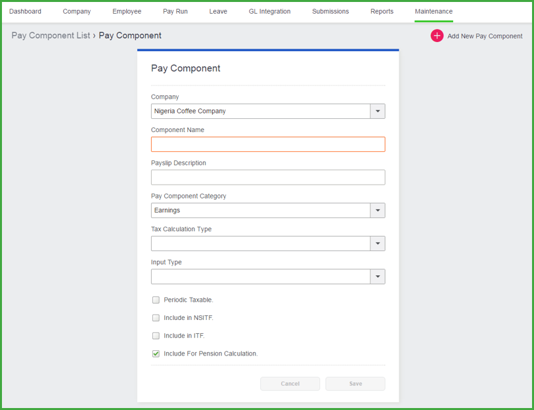Tick the Include in NSITF checkbox
The height and width of the screenshot is (410, 534).
coord(156,317)
